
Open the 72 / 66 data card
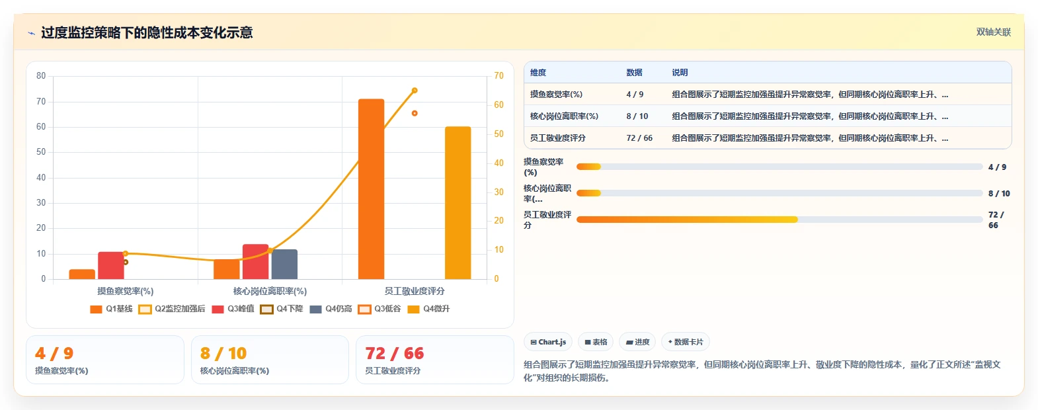(x=435, y=360)
